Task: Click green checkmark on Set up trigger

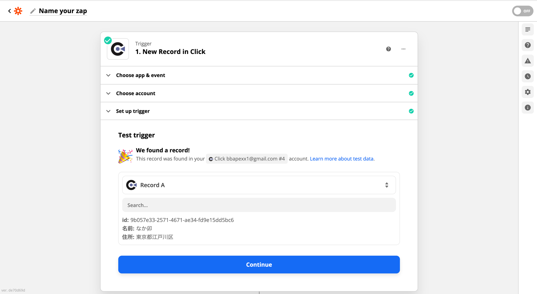Action: point(411,111)
